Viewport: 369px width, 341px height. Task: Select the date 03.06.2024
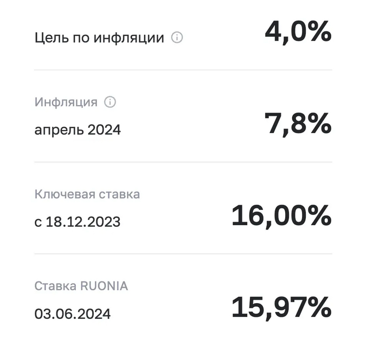pos(73,314)
